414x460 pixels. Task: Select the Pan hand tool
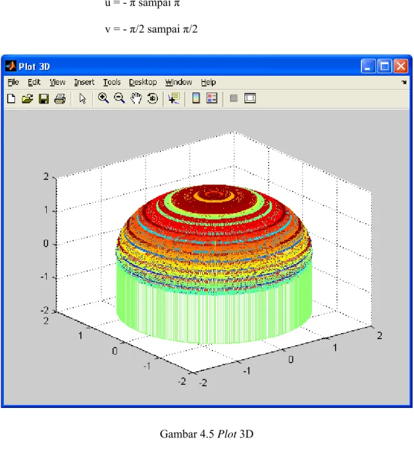coord(136,98)
